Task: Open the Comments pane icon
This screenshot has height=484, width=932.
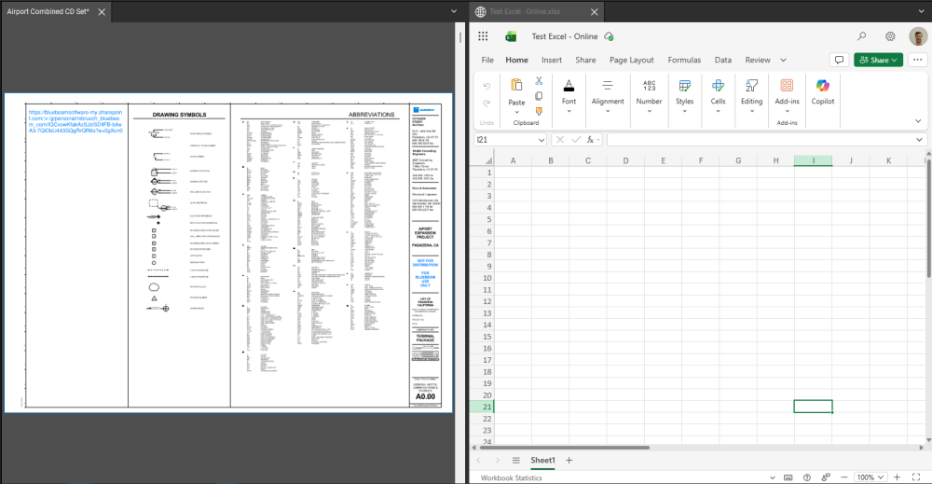Action: click(839, 60)
